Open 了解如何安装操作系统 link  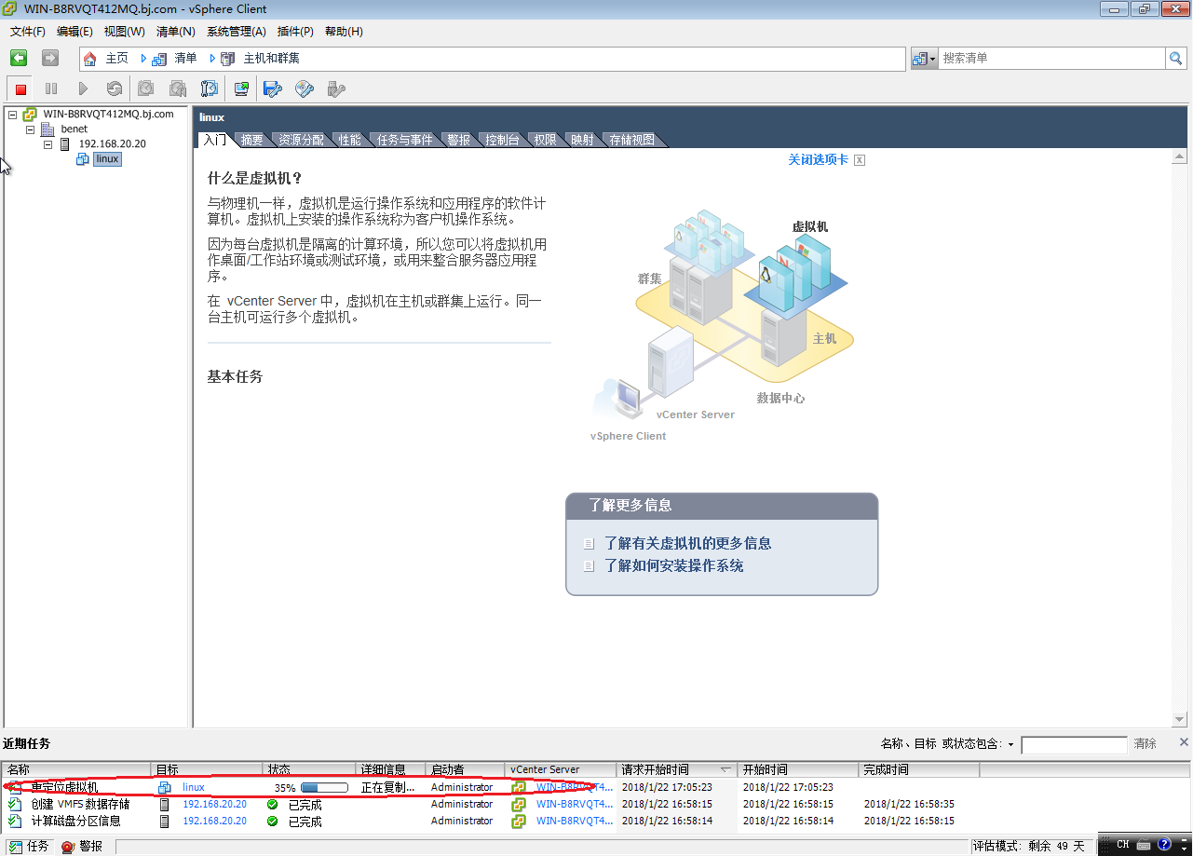click(673, 565)
